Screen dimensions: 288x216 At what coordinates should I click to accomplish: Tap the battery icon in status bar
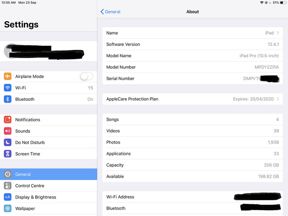pos(283,3)
